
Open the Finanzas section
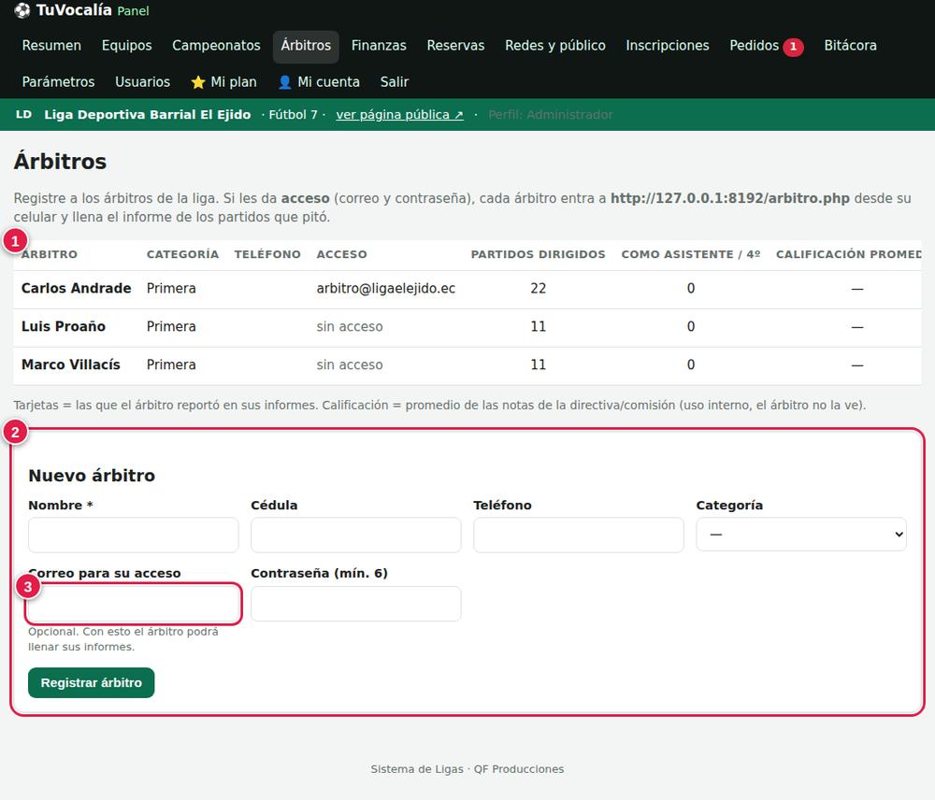coord(379,46)
